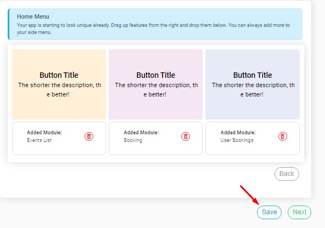Image resolution: width=325 pixels, height=228 pixels.
Task: Click the third tile's Button Title heading
Action: point(253,75)
